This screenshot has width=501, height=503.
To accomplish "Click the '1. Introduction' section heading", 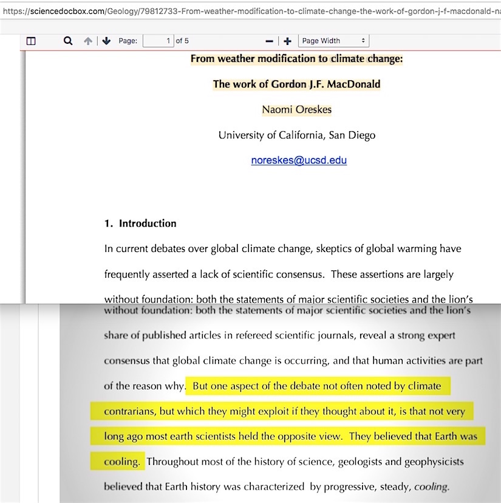I will coord(140,224).
